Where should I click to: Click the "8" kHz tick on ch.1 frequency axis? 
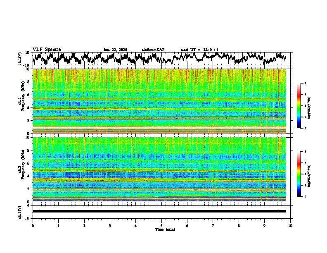29,82
